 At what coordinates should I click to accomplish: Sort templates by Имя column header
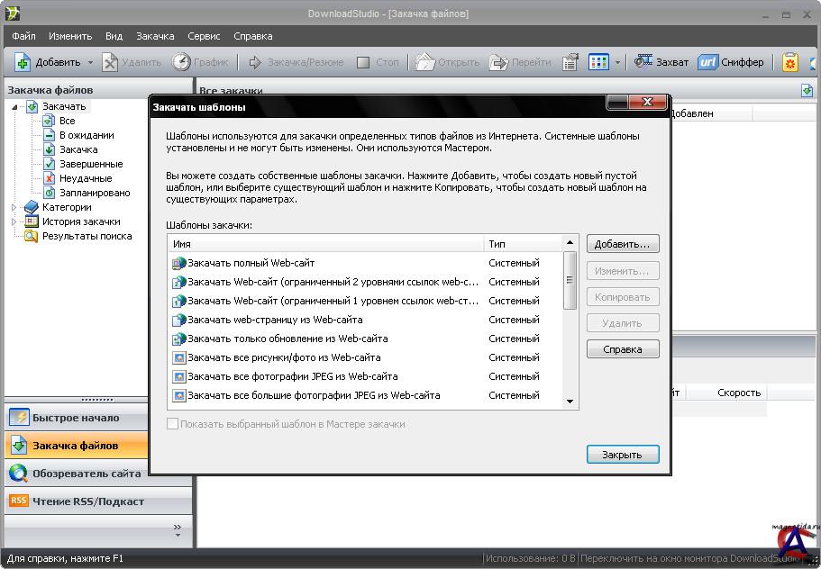pyautogui.click(x=326, y=244)
